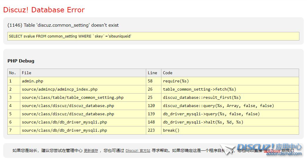Click the No. column header
Viewport: 307px width, 161px height.
(14, 73)
